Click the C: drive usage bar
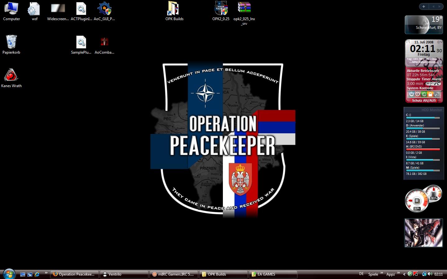 click(423, 118)
